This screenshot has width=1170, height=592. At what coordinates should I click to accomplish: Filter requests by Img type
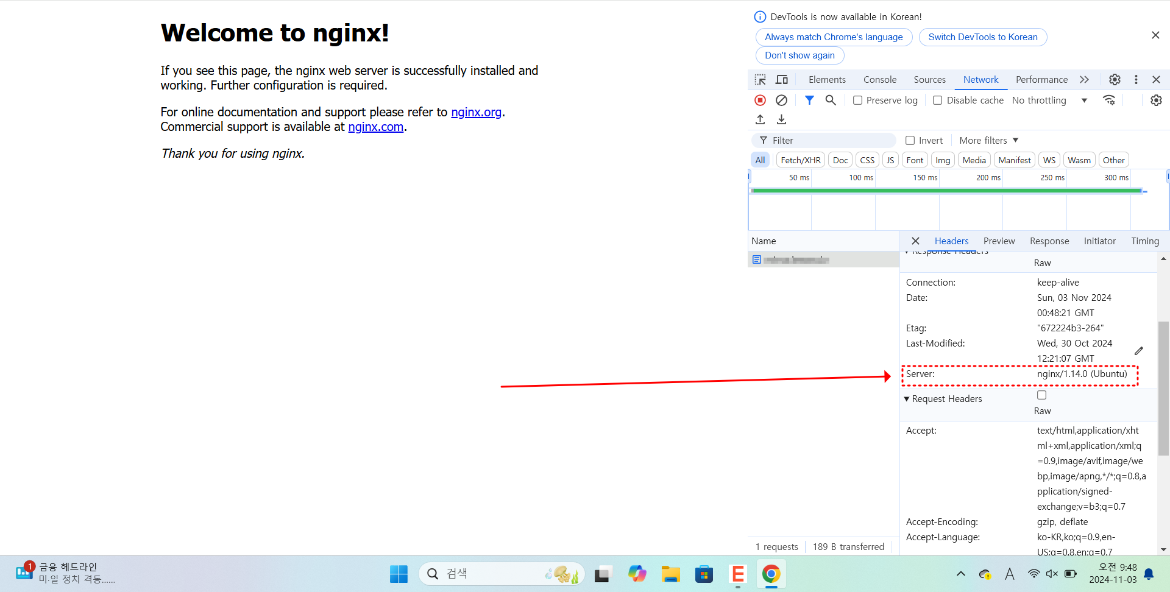point(943,160)
